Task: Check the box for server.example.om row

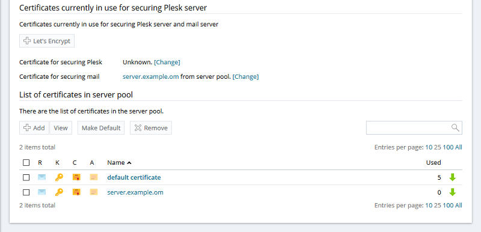Action: (x=26, y=192)
